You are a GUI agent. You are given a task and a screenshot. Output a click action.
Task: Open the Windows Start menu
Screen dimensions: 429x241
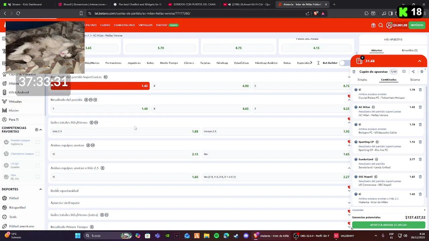78,236
